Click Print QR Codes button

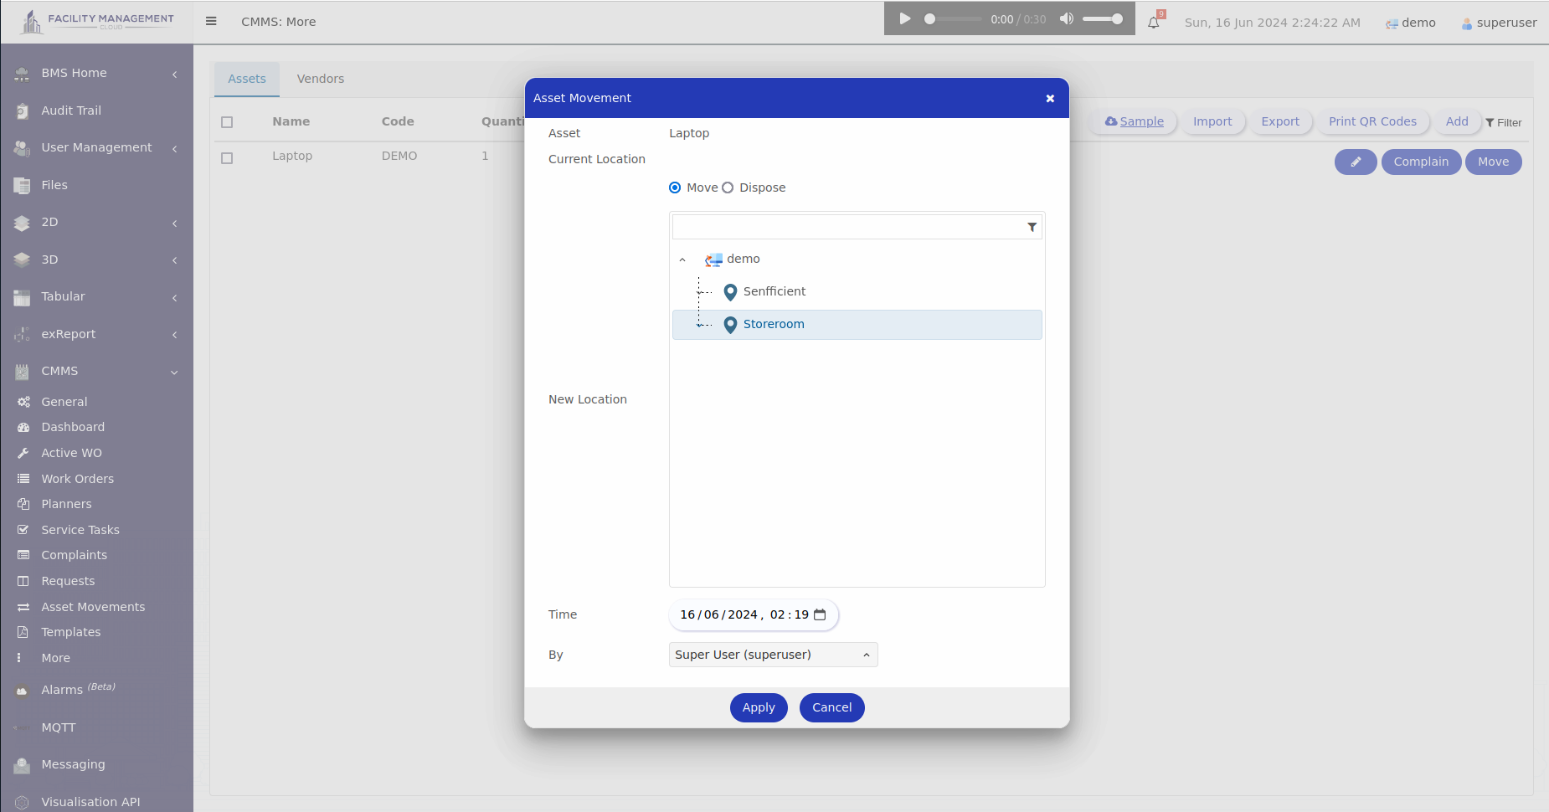click(1372, 121)
